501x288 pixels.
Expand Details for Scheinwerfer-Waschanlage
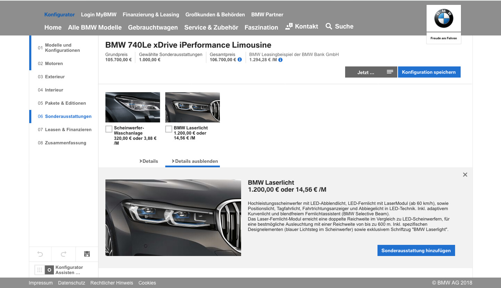[149, 161]
